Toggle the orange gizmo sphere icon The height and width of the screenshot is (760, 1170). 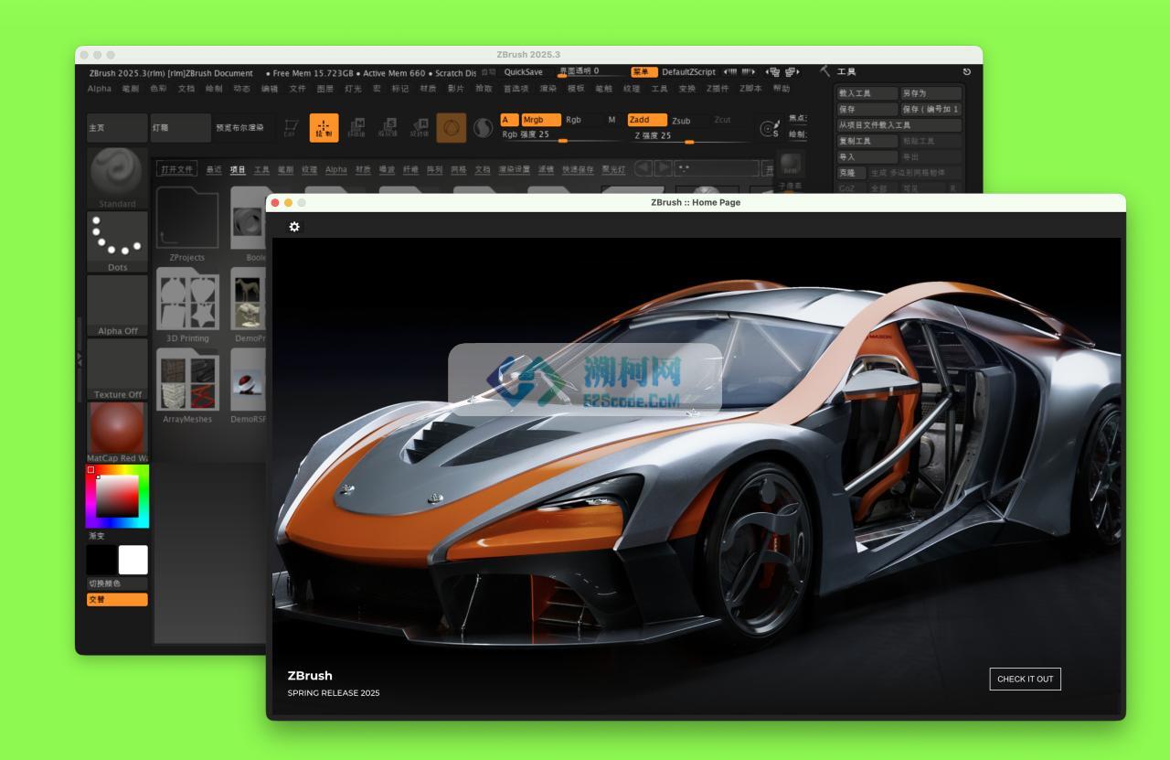pos(451,128)
